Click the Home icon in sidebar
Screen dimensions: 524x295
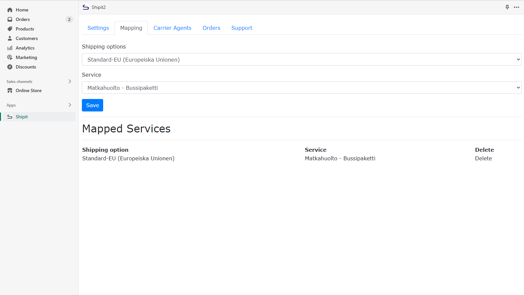[10, 10]
